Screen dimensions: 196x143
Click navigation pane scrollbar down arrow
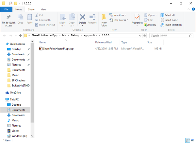point(32,136)
